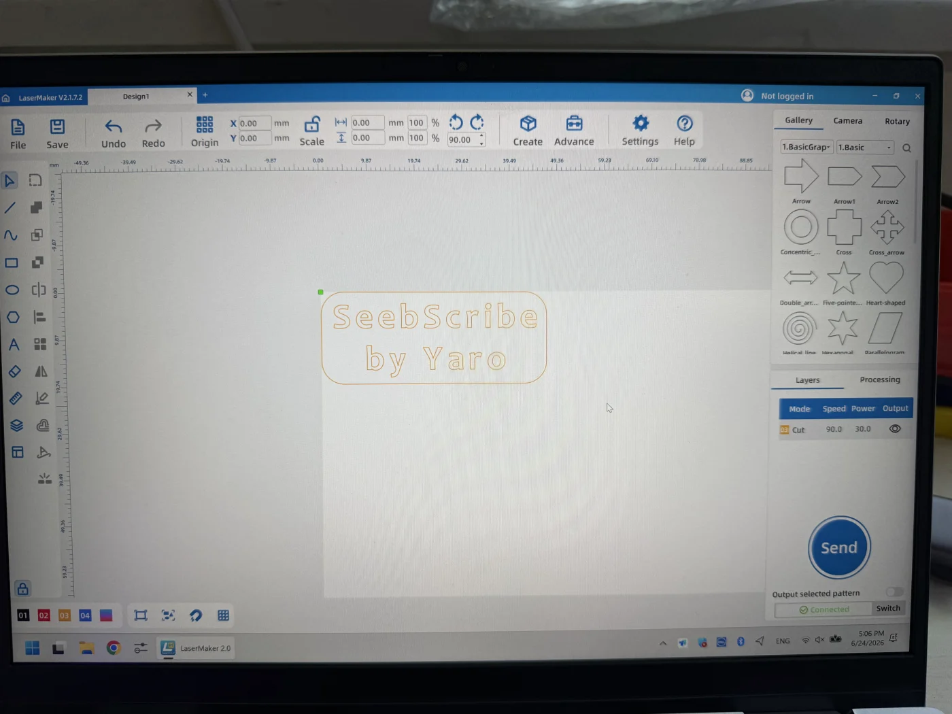Select orange layer color 03
952x714 pixels.
65,615
